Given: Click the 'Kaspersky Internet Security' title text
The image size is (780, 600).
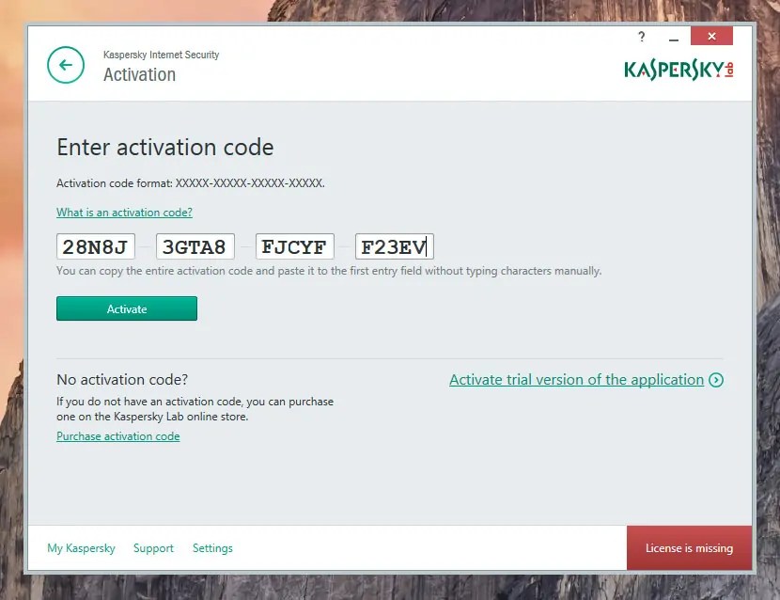Looking at the screenshot, I should coord(162,55).
